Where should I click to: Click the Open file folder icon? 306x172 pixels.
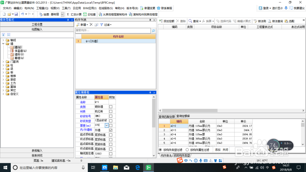tap(9, 14)
